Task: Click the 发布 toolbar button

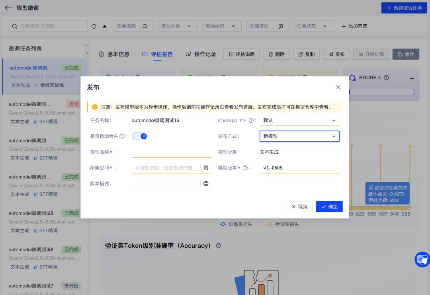Action: (336, 54)
